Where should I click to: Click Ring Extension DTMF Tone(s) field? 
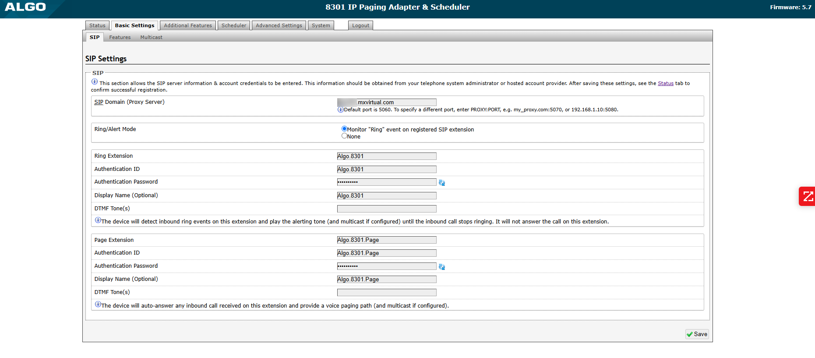pos(387,209)
